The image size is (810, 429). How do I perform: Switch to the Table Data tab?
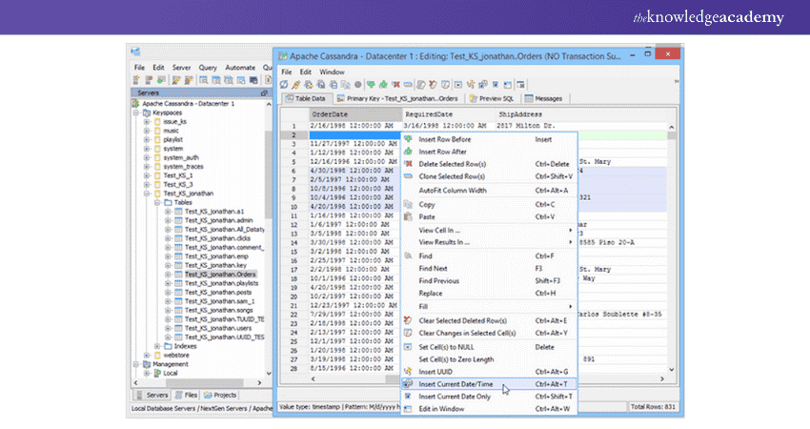305,98
